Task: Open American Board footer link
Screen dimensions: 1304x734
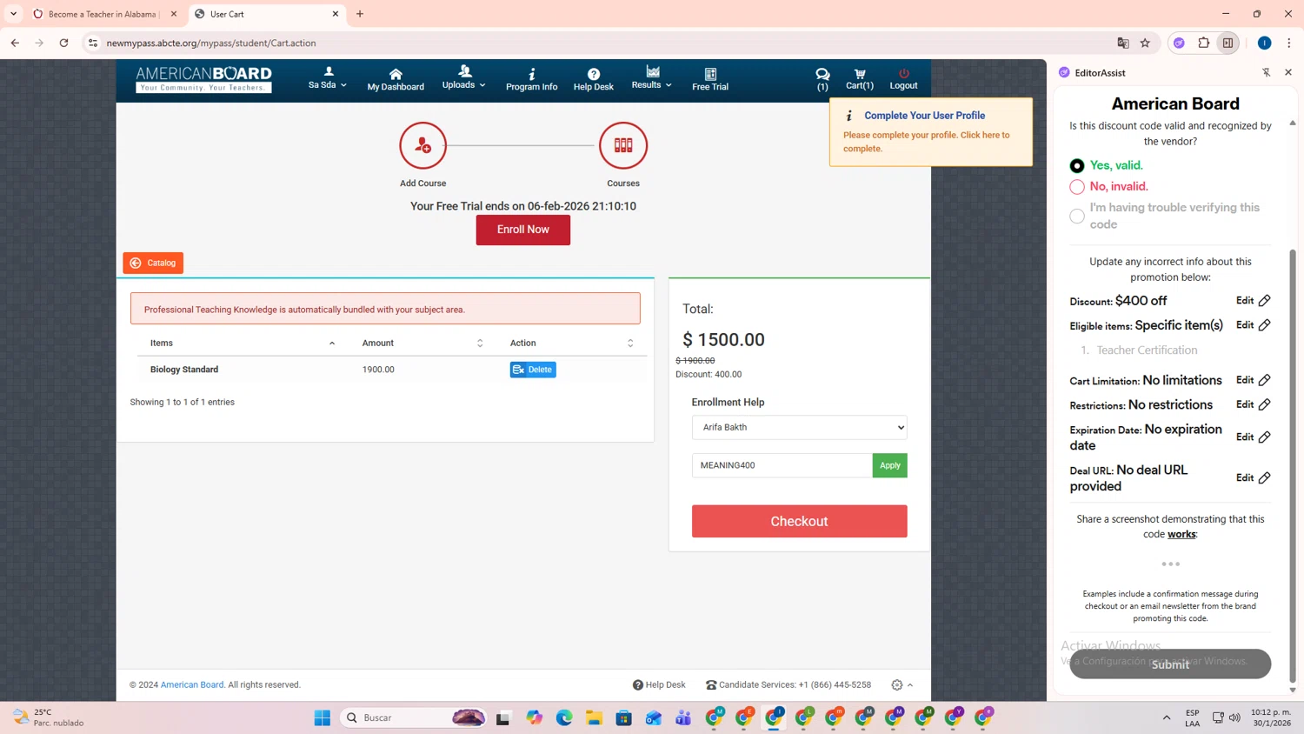Action: pos(192,684)
